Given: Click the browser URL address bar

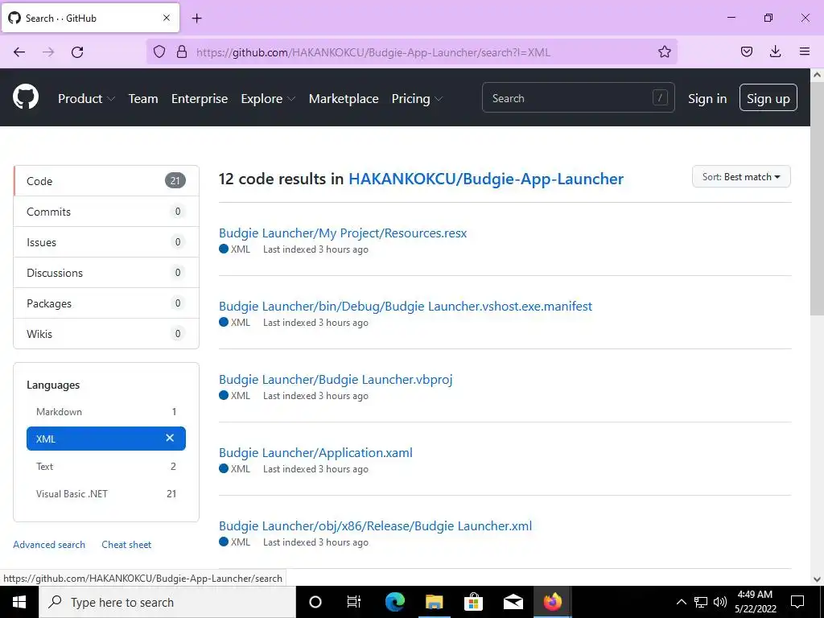Looking at the screenshot, I should (411, 52).
